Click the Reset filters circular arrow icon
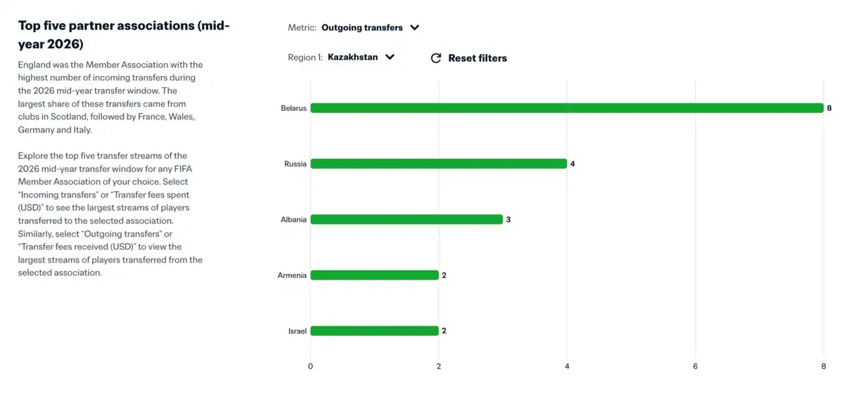The width and height of the screenshot is (844, 401). [436, 58]
